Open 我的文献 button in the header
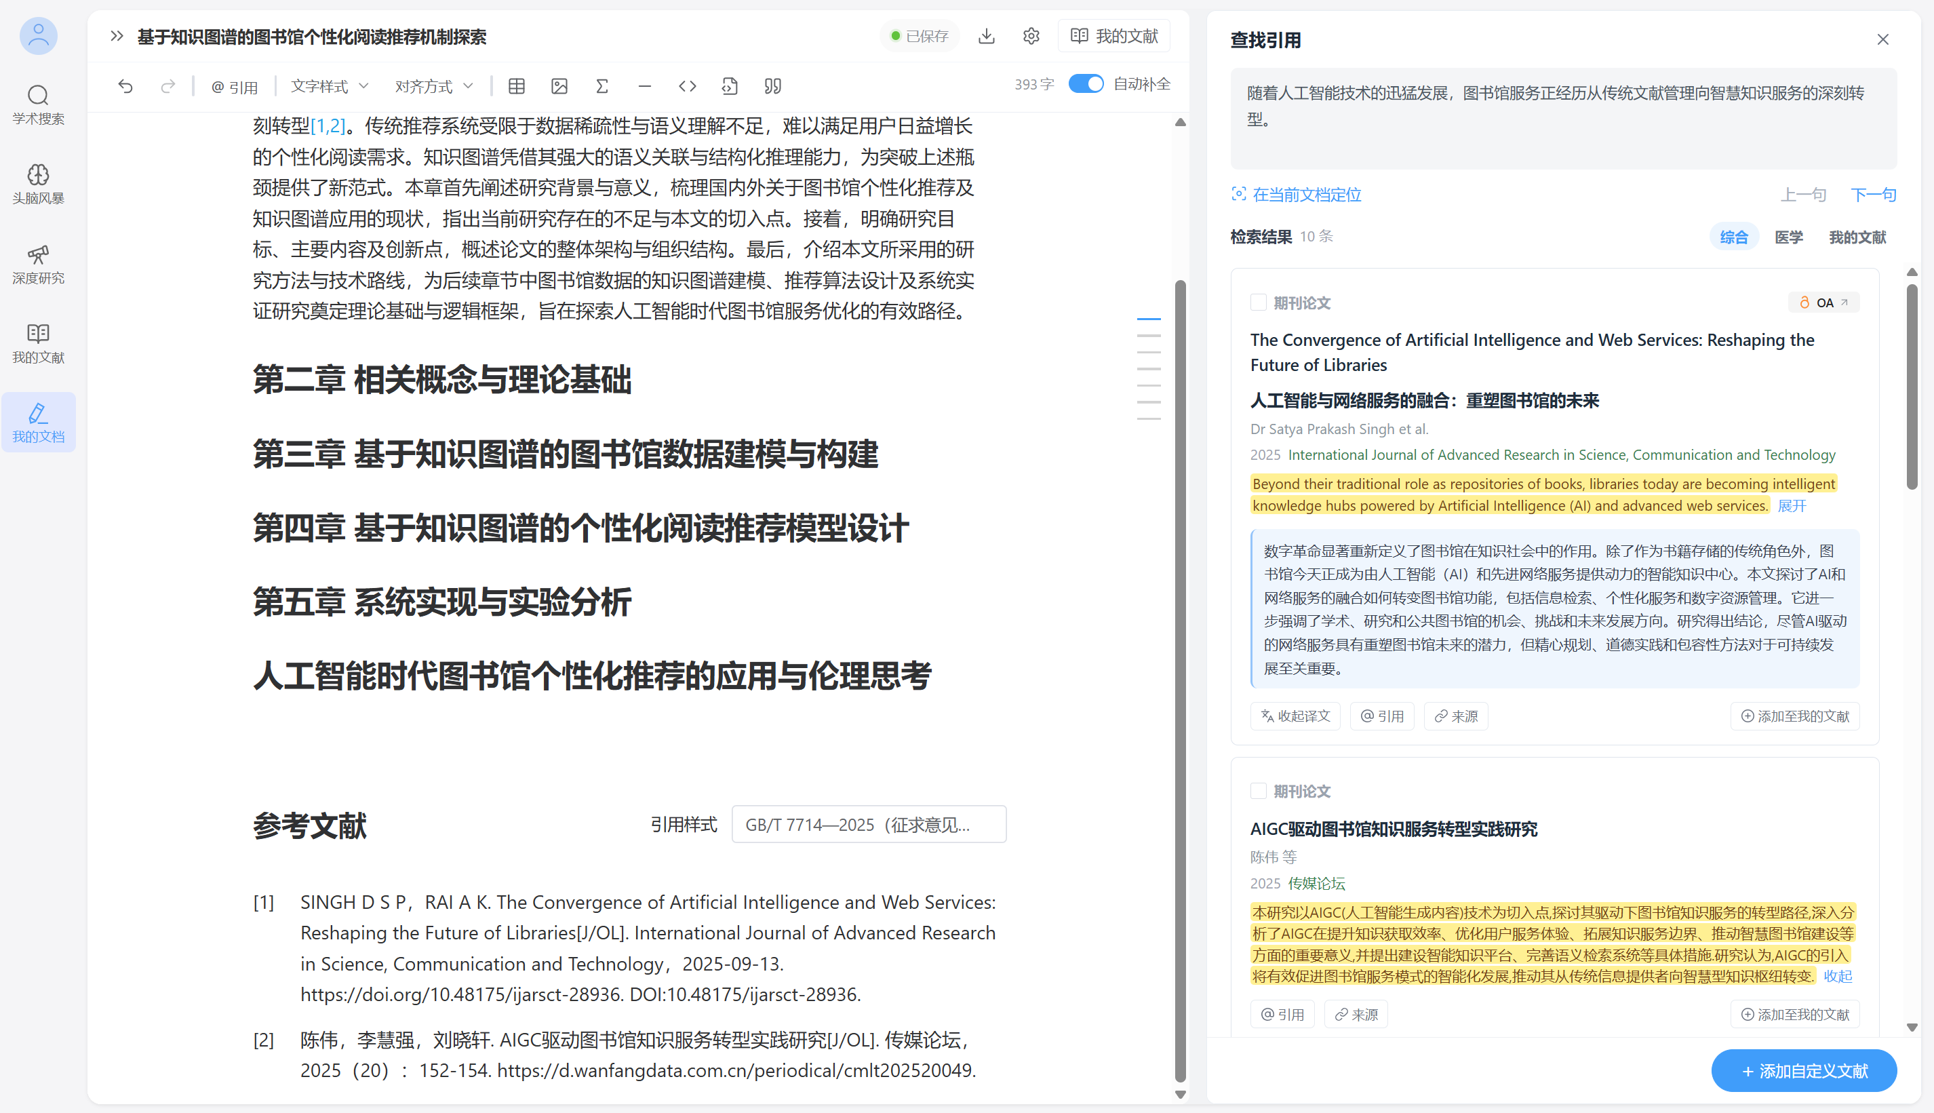The image size is (1934, 1113). [1114, 36]
